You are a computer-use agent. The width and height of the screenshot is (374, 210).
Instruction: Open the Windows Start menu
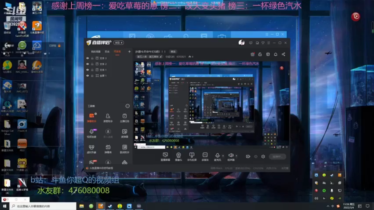[x=5, y=206]
